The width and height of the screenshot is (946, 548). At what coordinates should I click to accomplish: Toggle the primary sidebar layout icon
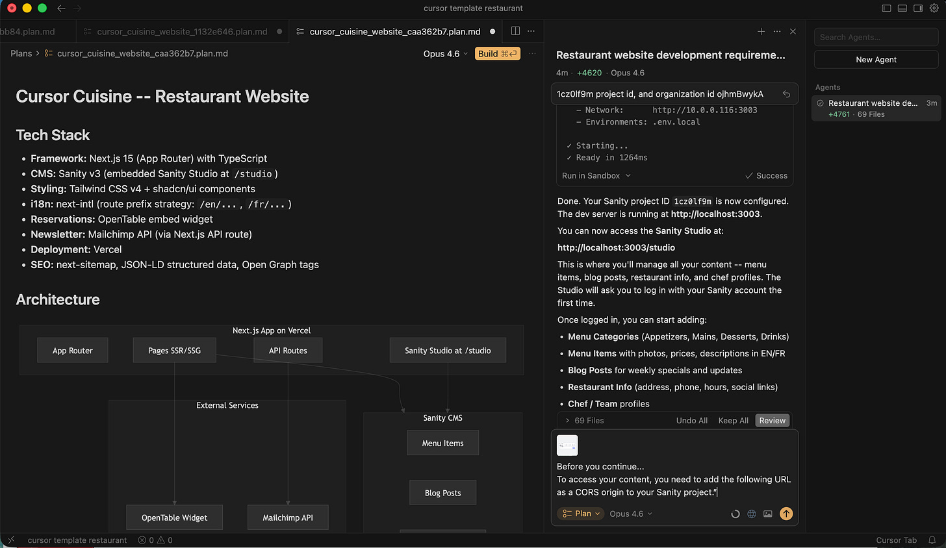(886, 8)
